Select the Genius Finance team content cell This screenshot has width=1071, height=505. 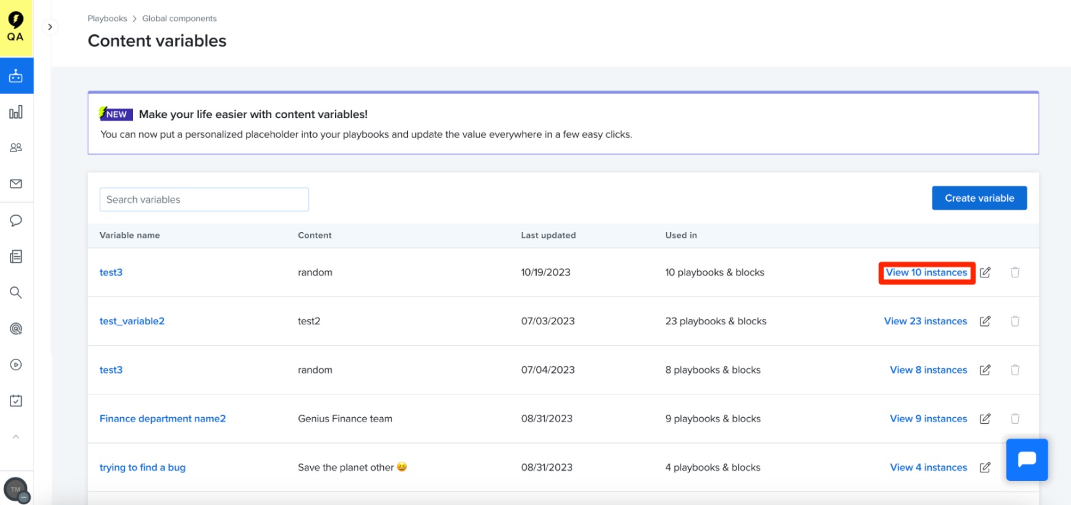345,419
